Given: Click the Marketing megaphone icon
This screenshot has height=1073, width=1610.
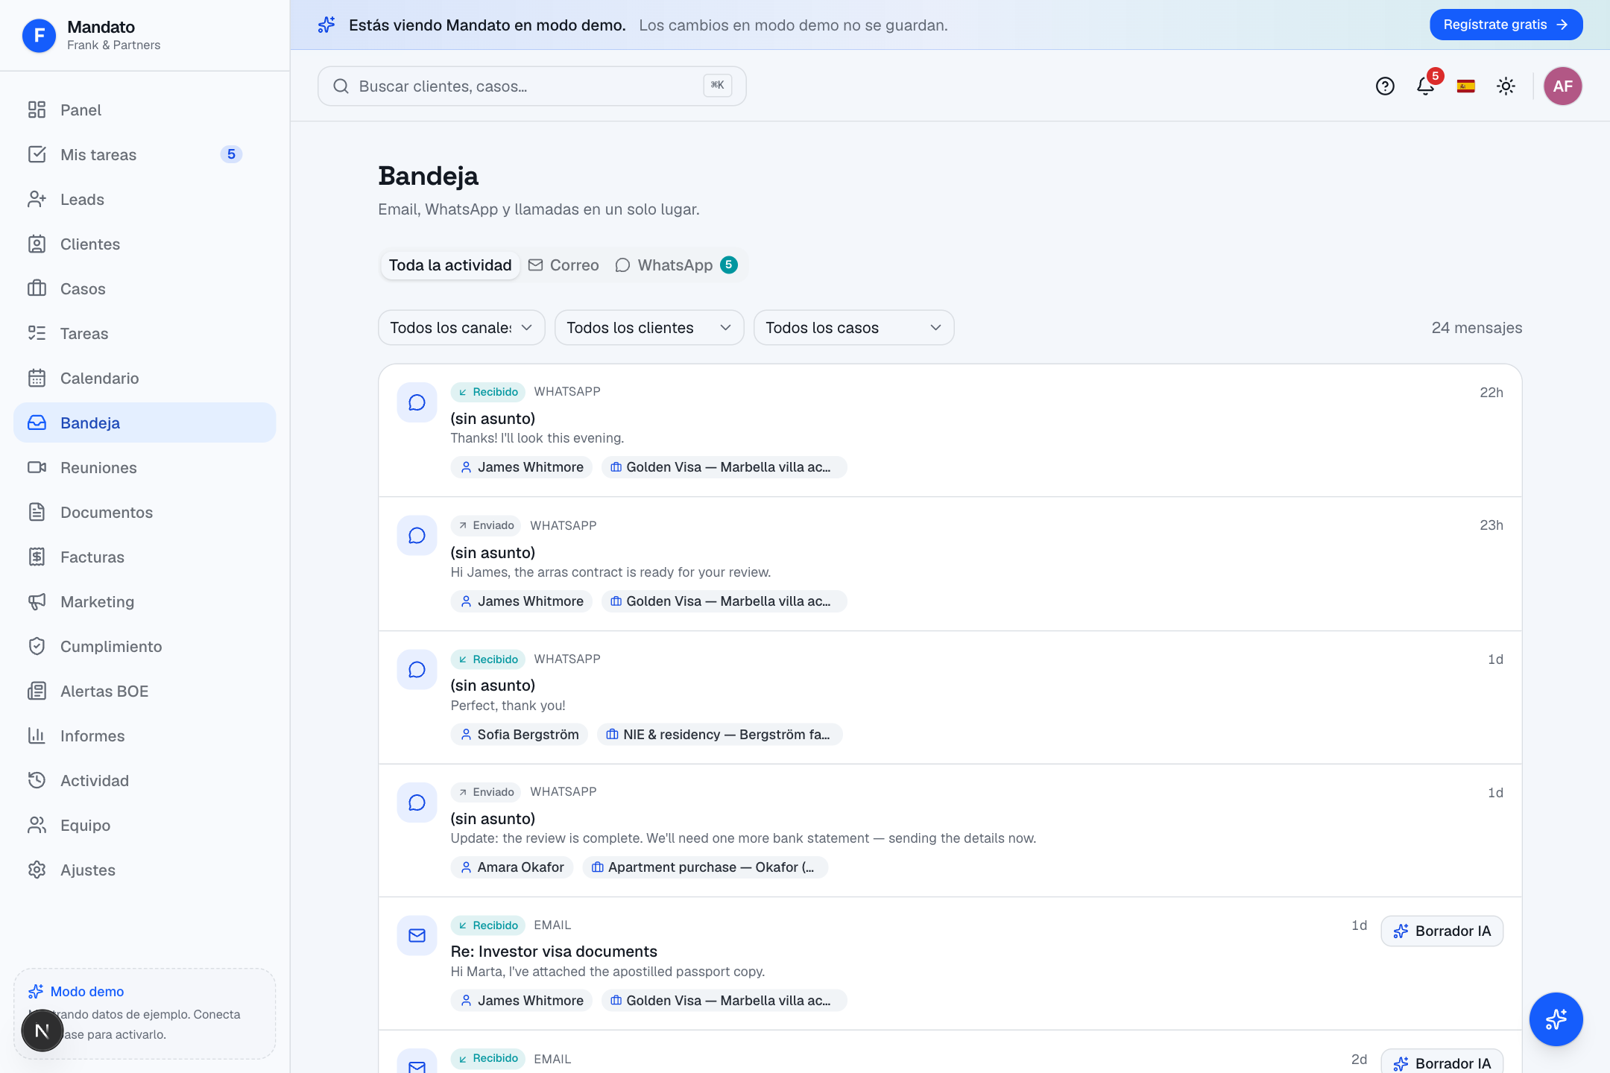Looking at the screenshot, I should (37, 602).
